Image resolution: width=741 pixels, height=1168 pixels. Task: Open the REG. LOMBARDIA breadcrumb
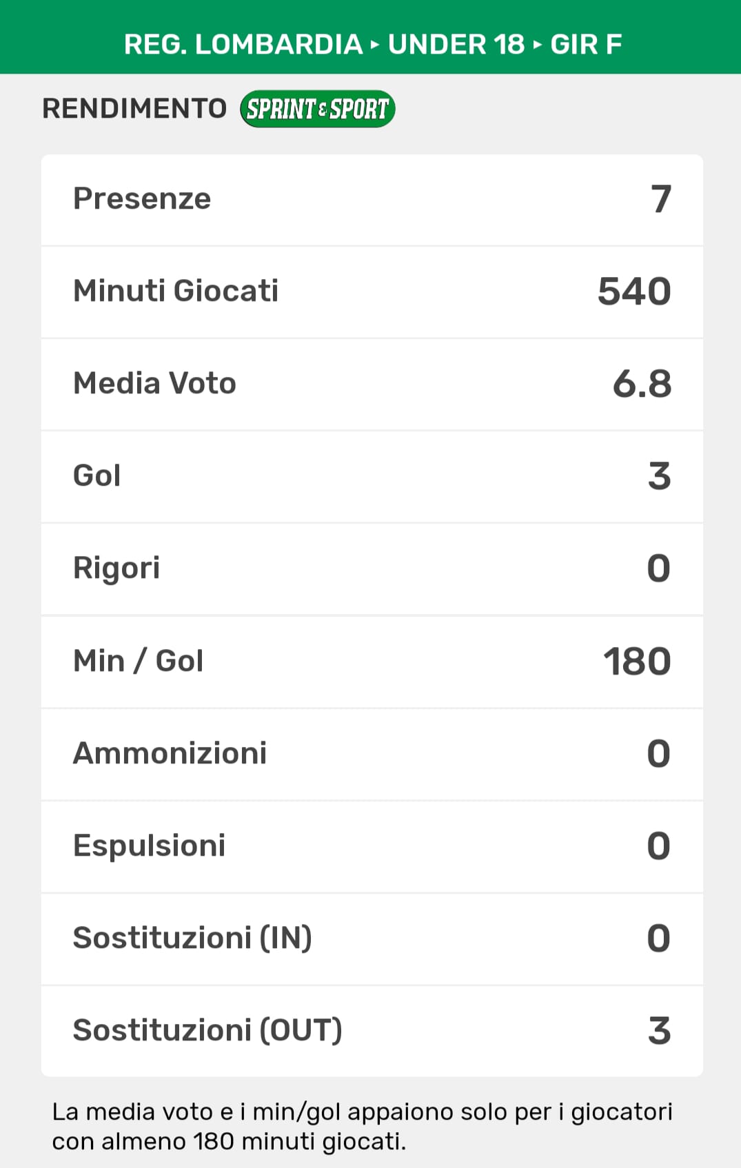tap(243, 45)
